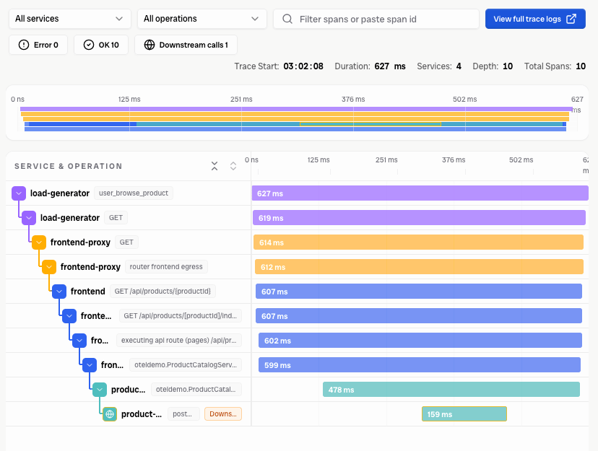The width and height of the screenshot is (598, 451).
Task: Select the GET /api/products/{productId} tag
Action: 162,291
